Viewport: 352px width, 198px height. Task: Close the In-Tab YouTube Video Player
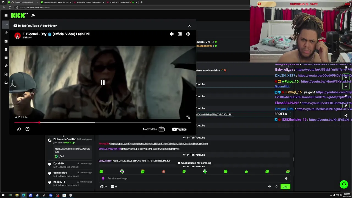click(x=189, y=26)
